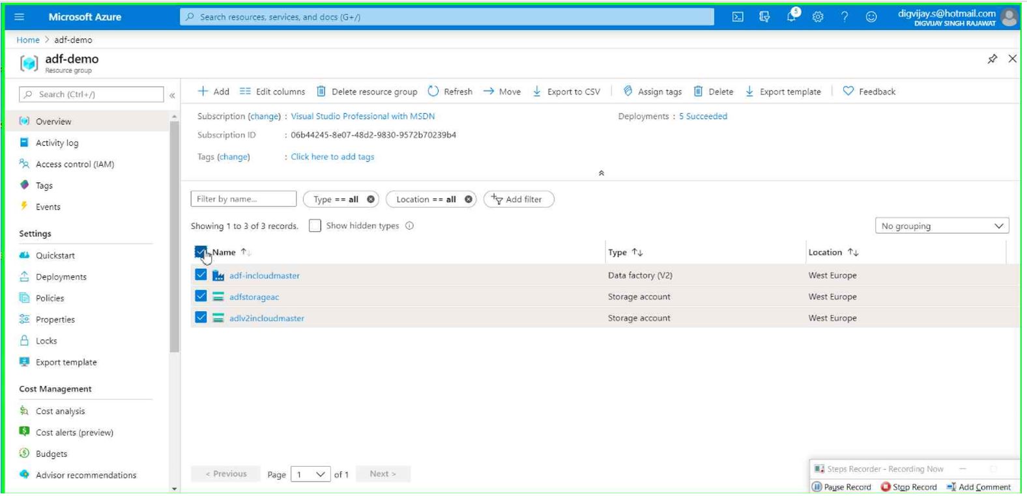Uncheck the adfstorageac row checkbox
Image resolution: width=1027 pixels, height=496 pixels.
click(201, 296)
